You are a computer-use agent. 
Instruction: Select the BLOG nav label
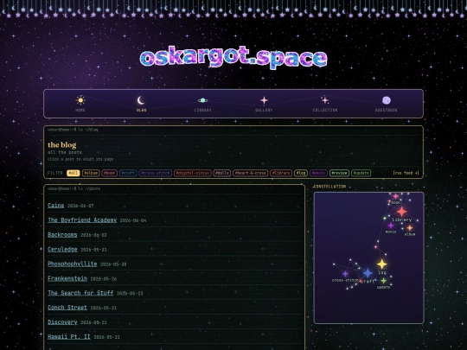141,110
